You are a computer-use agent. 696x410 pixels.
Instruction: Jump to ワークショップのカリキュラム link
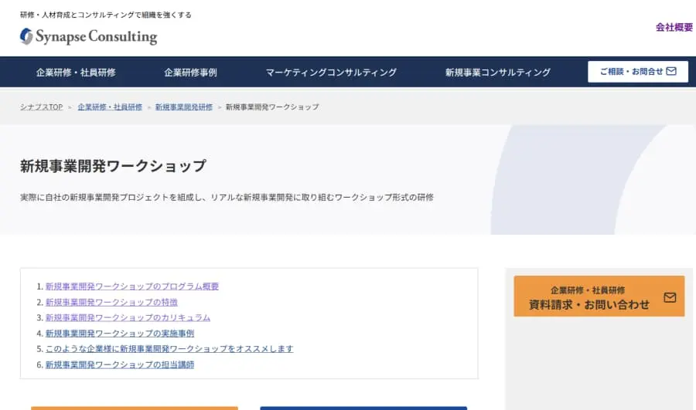(x=128, y=317)
